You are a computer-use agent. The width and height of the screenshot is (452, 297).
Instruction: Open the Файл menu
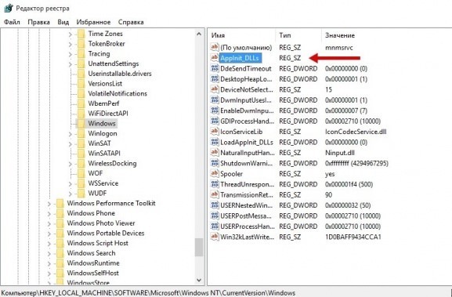[12, 22]
